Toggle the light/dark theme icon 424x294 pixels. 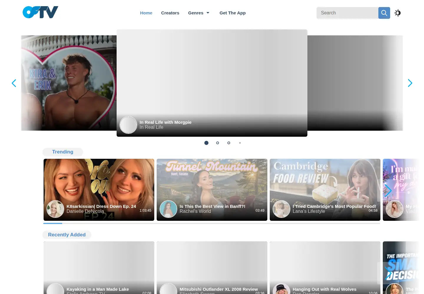(397, 13)
